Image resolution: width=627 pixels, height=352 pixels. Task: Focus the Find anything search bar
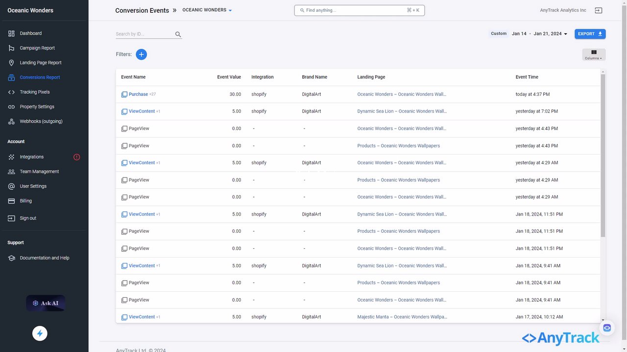pyautogui.click(x=359, y=10)
